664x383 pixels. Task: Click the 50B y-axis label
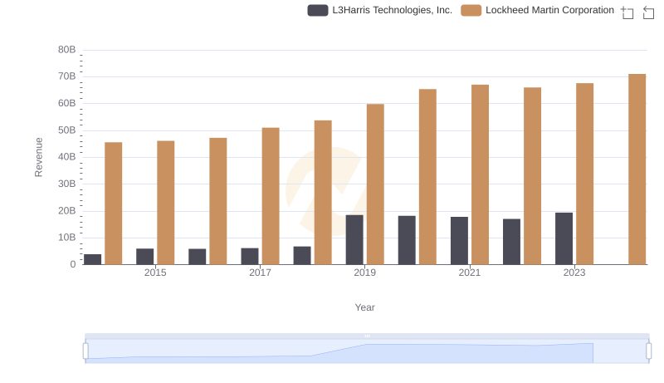[x=67, y=130]
